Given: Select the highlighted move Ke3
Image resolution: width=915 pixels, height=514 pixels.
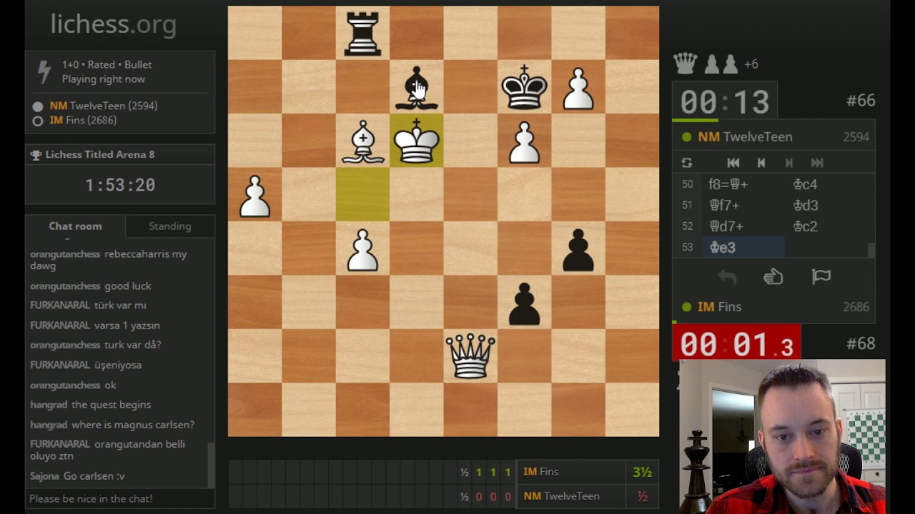Looking at the screenshot, I should pos(742,247).
